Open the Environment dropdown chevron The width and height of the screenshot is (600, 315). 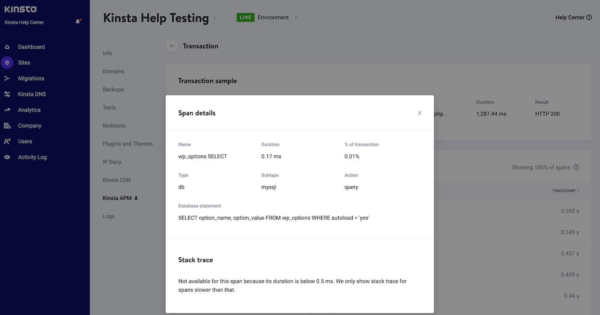296,18
